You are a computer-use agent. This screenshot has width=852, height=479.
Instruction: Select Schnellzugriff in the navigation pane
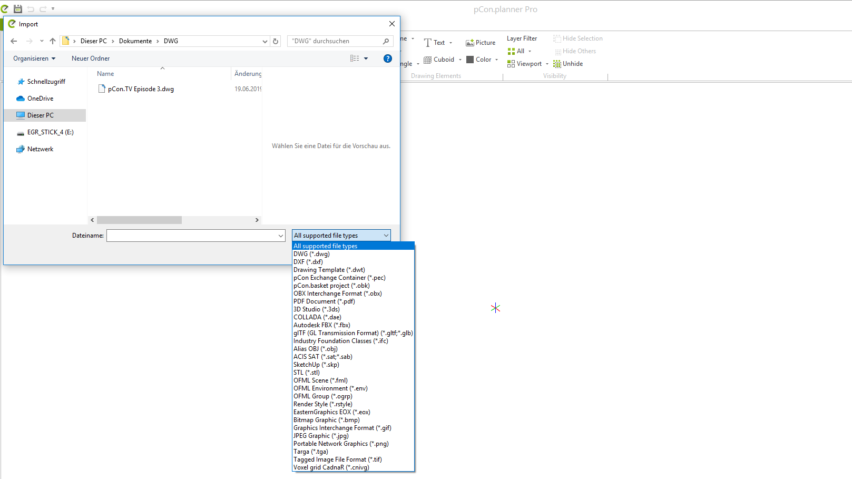pyautogui.click(x=46, y=82)
